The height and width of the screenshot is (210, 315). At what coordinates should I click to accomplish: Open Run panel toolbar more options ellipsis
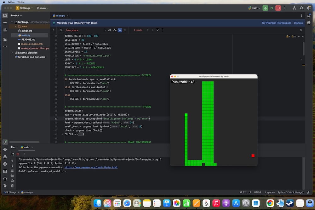click(24, 154)
